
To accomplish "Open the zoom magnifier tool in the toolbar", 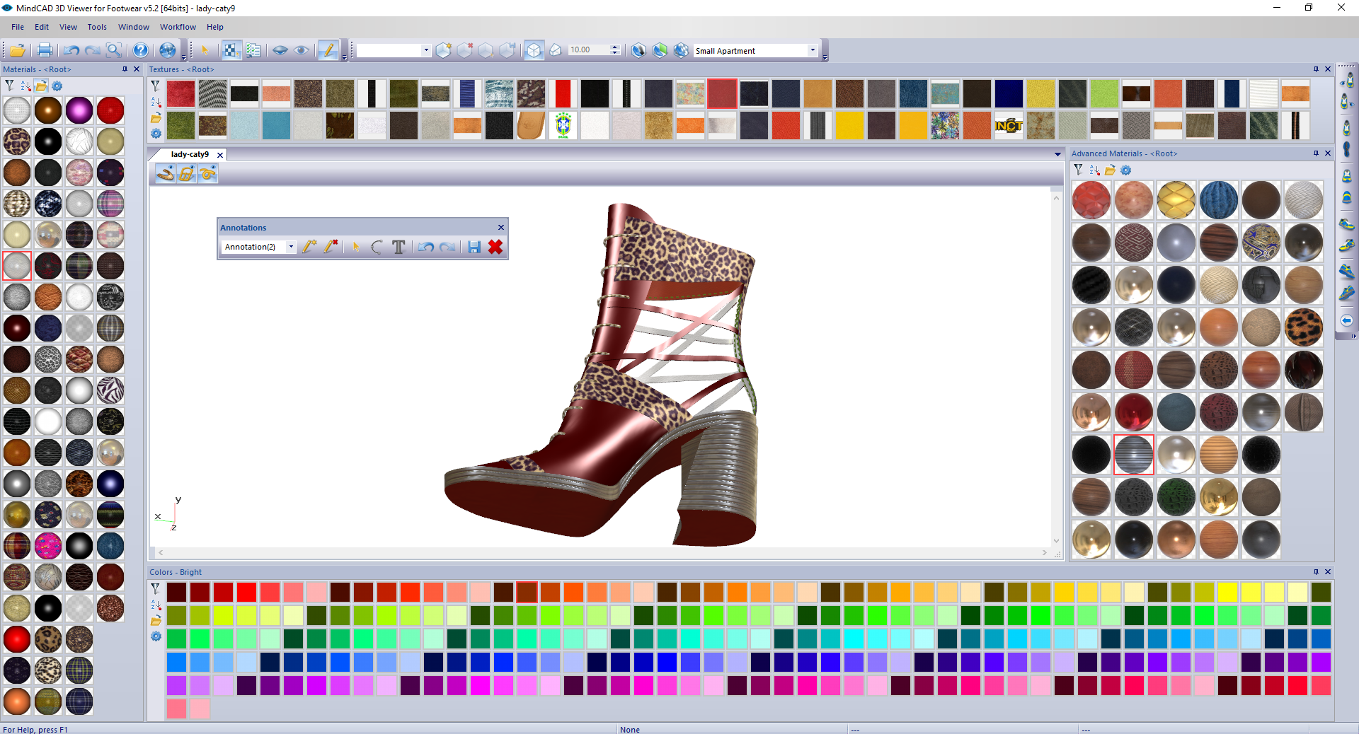I will pyautogui.click(x=113, y=50).
